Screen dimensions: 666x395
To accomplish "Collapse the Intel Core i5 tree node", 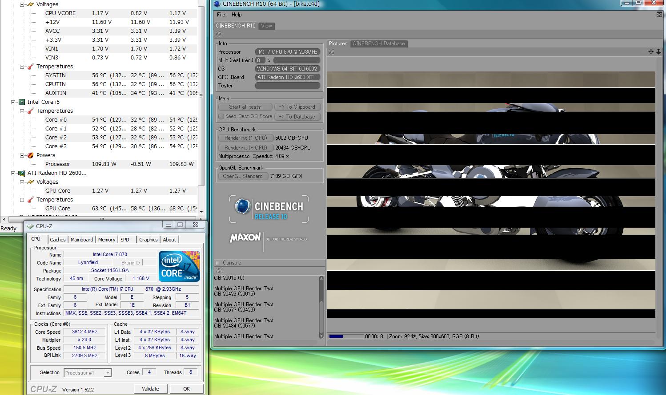I will pos(13,102).
